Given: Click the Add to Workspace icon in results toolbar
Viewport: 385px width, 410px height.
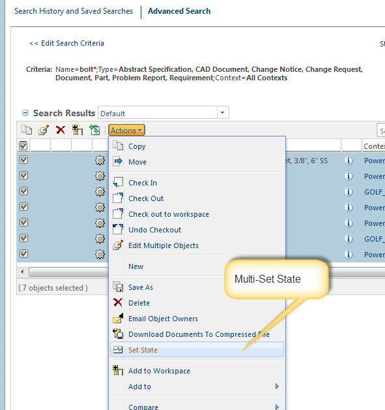Looking at the screenshot, I should (78, 130).
